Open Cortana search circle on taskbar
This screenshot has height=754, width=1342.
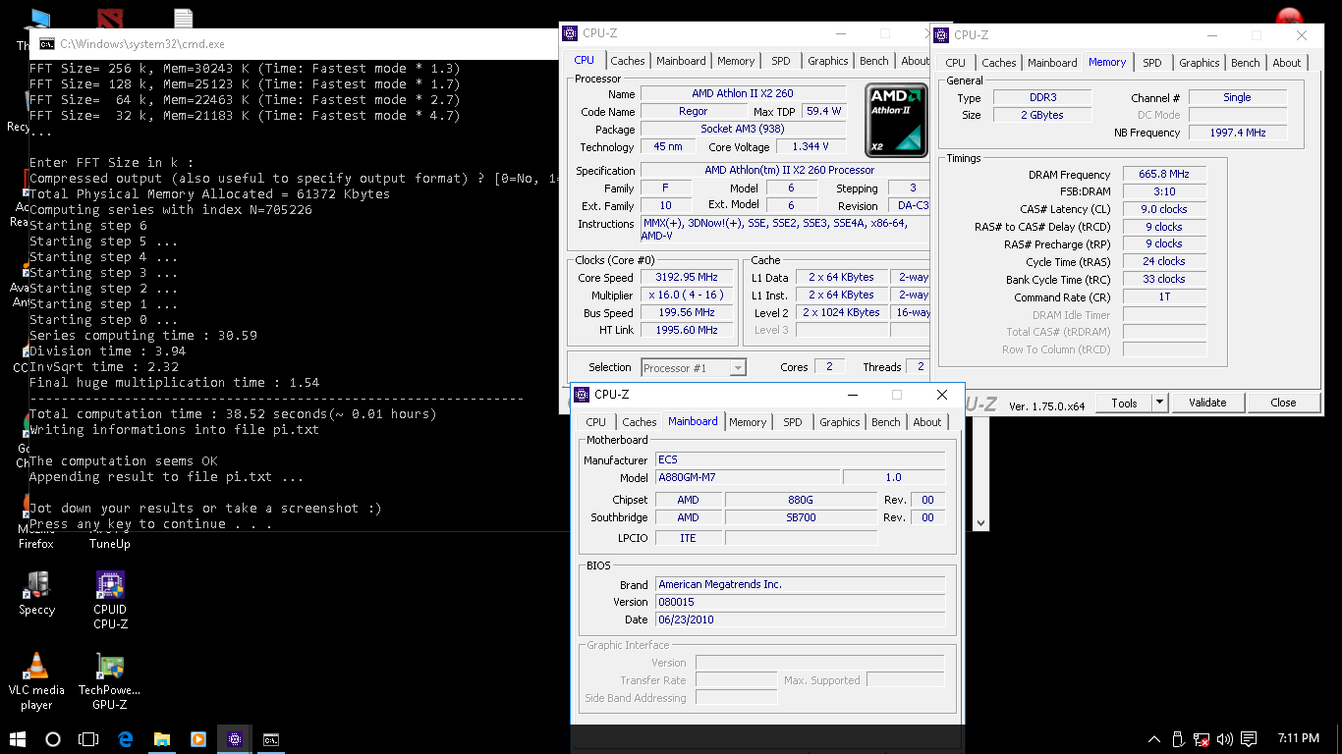pos(53,738)
